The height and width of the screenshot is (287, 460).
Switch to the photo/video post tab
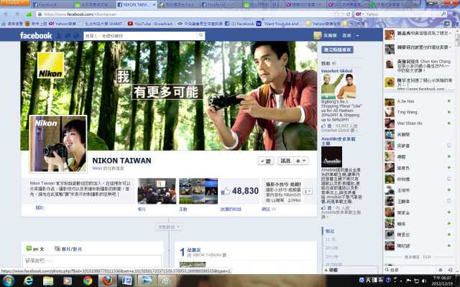(68, 249)
